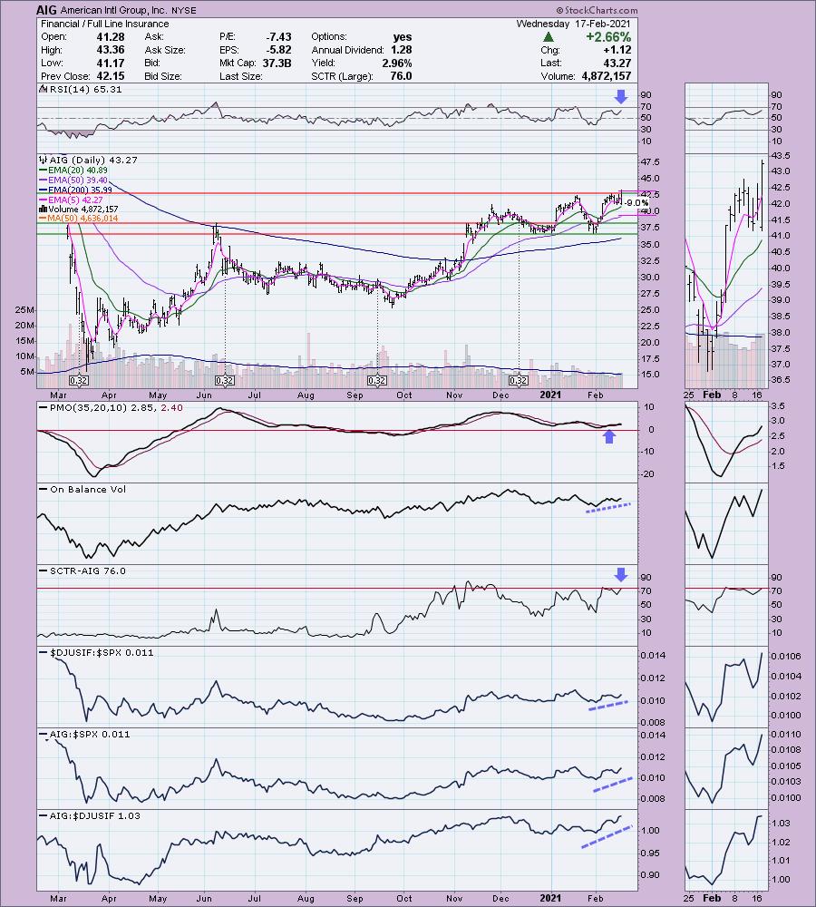
Task: Select the AIG ticker symbol in the header
Action: click(x=46, y=10)
